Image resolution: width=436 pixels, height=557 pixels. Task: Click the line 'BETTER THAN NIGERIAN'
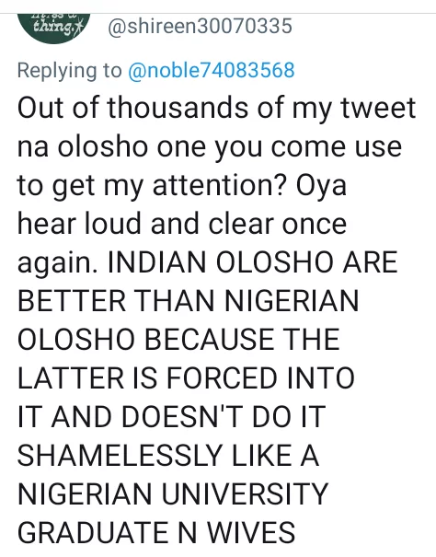click(x=188, y=301)
